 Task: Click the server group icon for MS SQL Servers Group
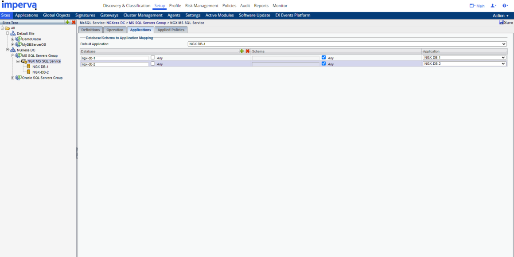pyautogui.click(x=18, y=55)
